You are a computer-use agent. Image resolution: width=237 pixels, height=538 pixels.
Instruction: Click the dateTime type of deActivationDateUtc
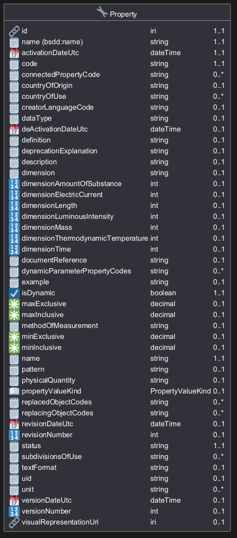point(165,129)
